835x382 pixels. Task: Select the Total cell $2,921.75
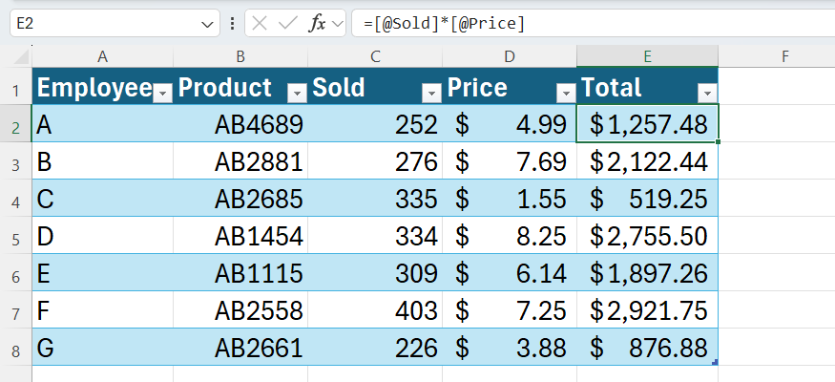coord(648,310)
